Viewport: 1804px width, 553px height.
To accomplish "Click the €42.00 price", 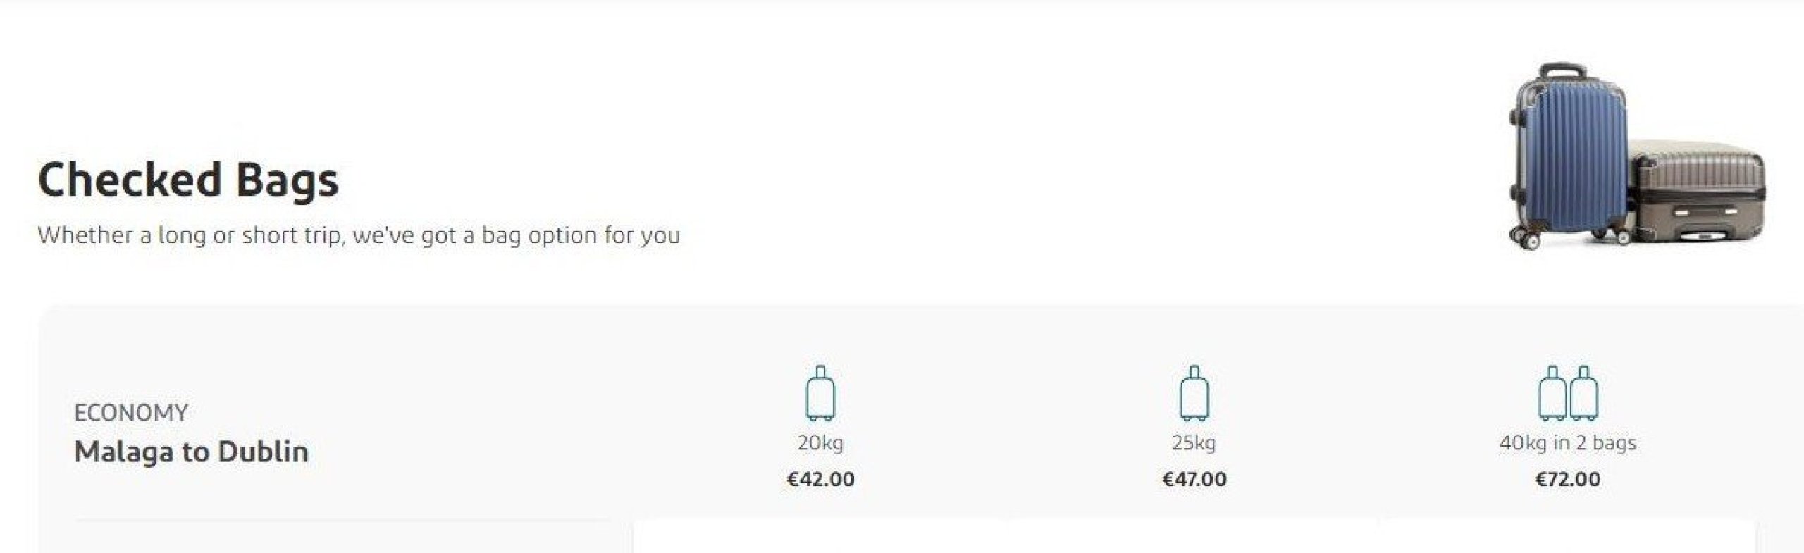I will tap(820, 479).
